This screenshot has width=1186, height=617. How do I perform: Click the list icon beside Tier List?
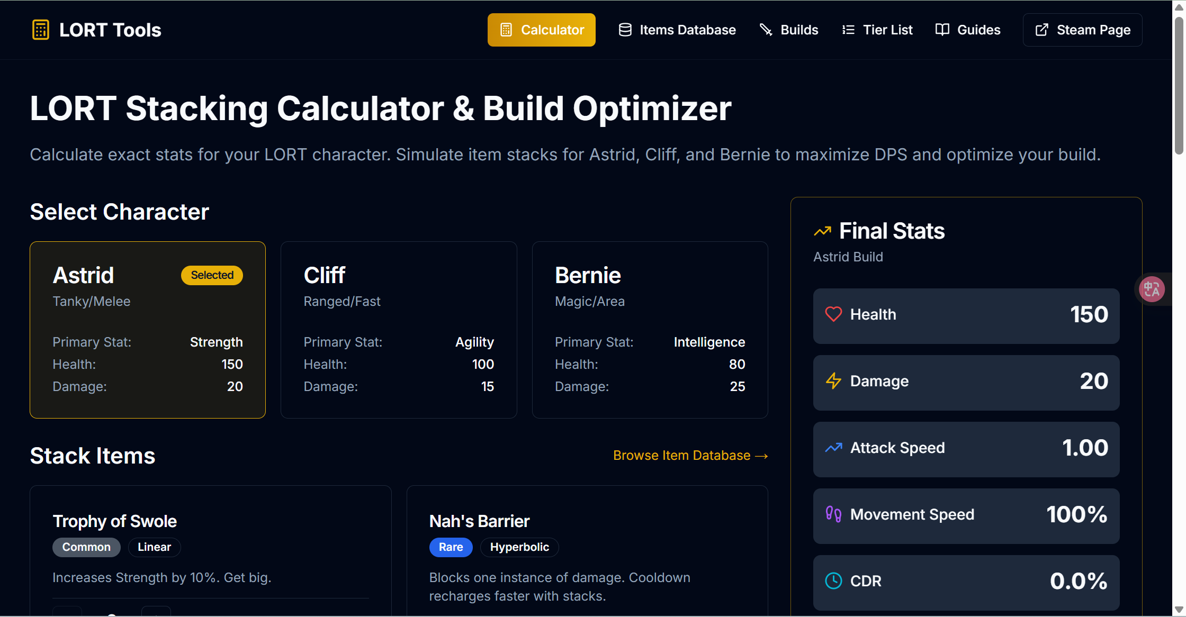click(x=848, y=30)
